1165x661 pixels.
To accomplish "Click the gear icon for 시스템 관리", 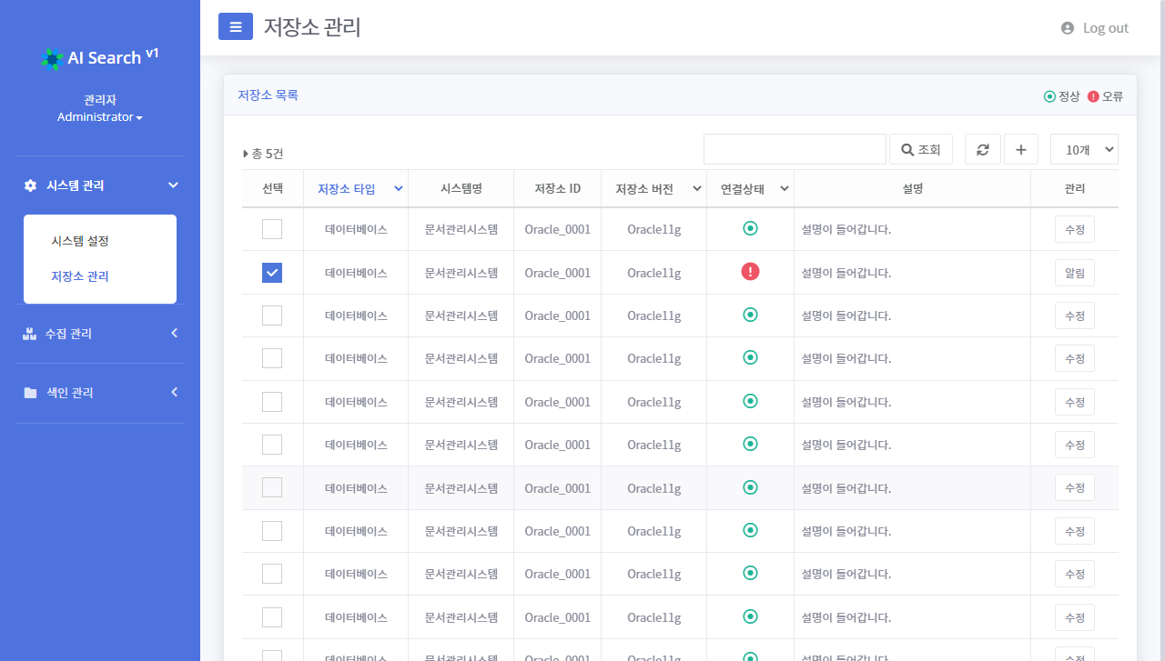I will pyautogui.click(x=30, y=185).
